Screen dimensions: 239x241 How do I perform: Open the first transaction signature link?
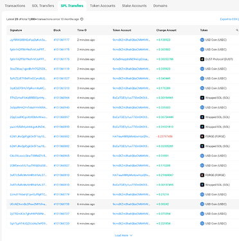pyautogui.click(x=28, y=40)
